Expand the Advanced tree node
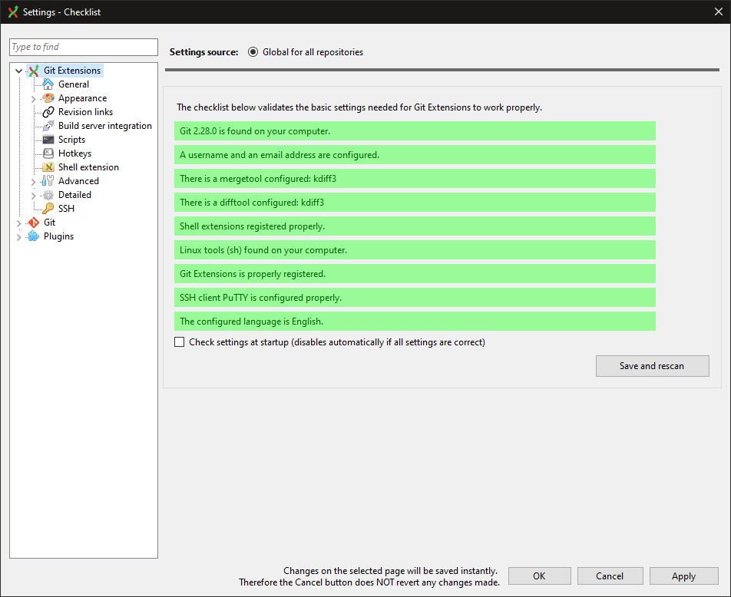The height and width of the screenshot is (597, 731). tap(33, 181)
